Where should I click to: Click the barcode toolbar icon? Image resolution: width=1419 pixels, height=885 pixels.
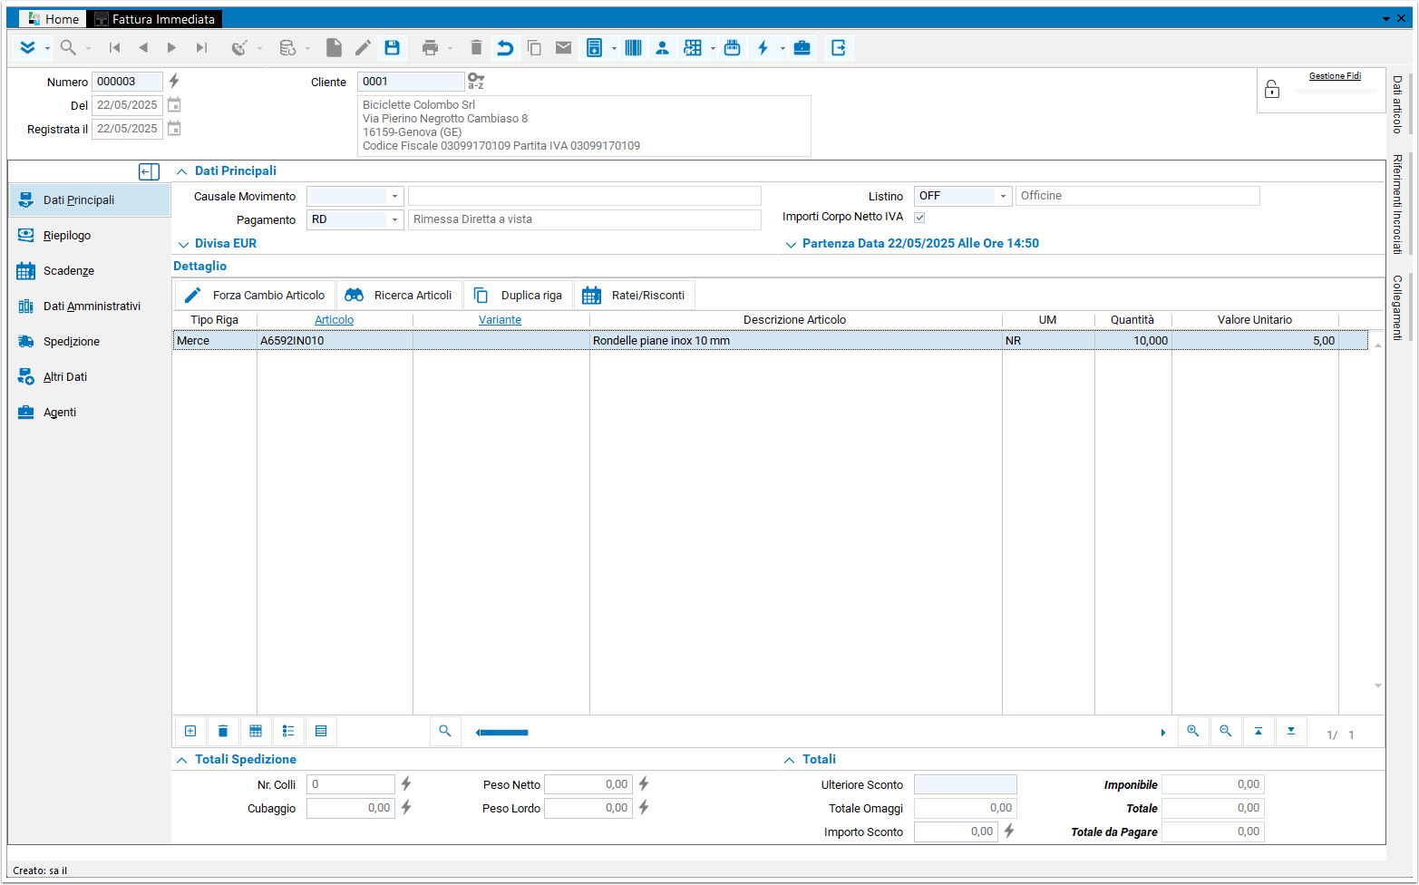click(633, 48)
